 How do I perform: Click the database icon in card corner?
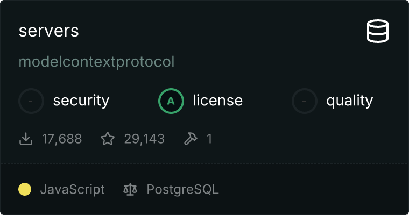point(378,31)
